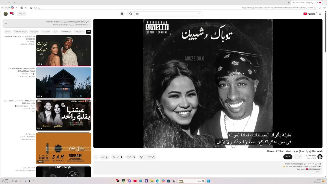Image resolution: width=327 pixels, height=184 pixels.
Task: Open the BIGSAM كل شئ video thumbnail
Action: (63, 148)
